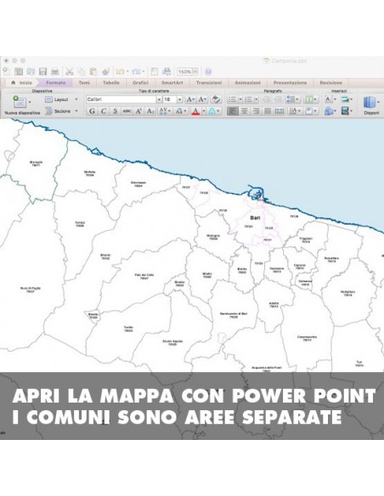
Task: Open align text vertically dropdown
Action: tap(311, 111)
